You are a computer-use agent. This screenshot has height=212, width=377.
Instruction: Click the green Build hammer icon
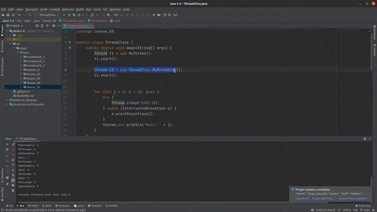[30, 15]
